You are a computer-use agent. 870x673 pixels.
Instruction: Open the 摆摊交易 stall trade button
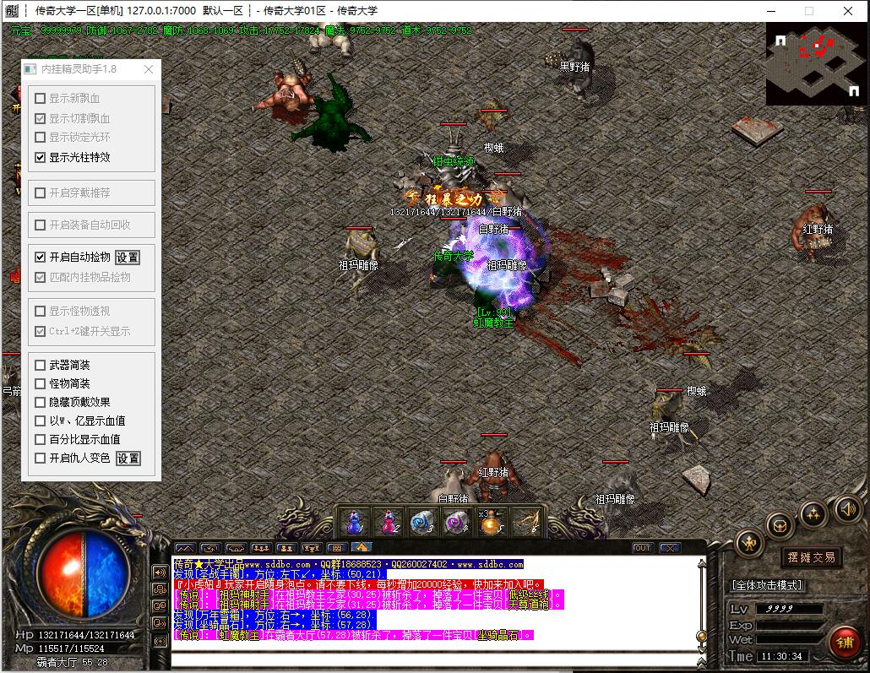pos(811,557)
